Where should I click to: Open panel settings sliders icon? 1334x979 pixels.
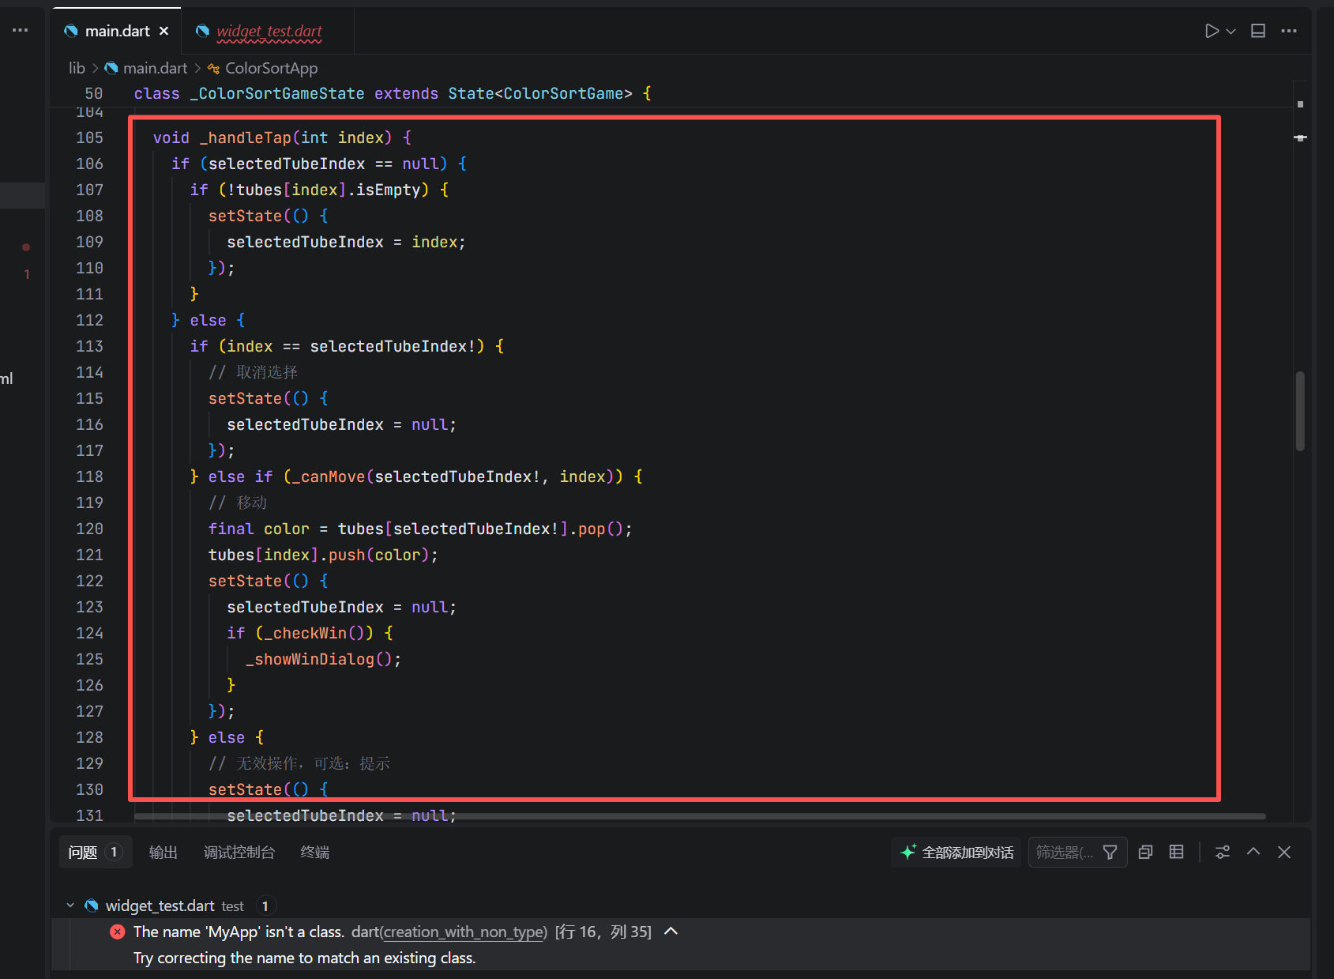click(x=1223, y=852)
